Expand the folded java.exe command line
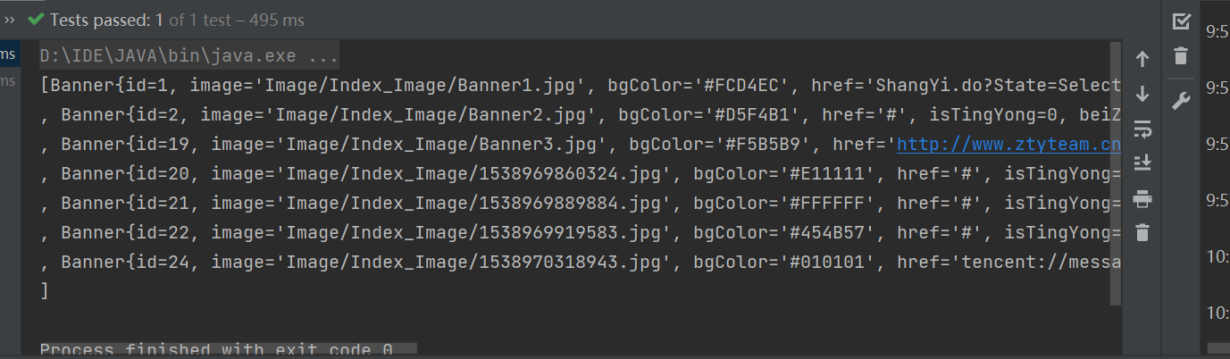The height and width of the screenshot is (359, 1230). click(x=188, y=56)
